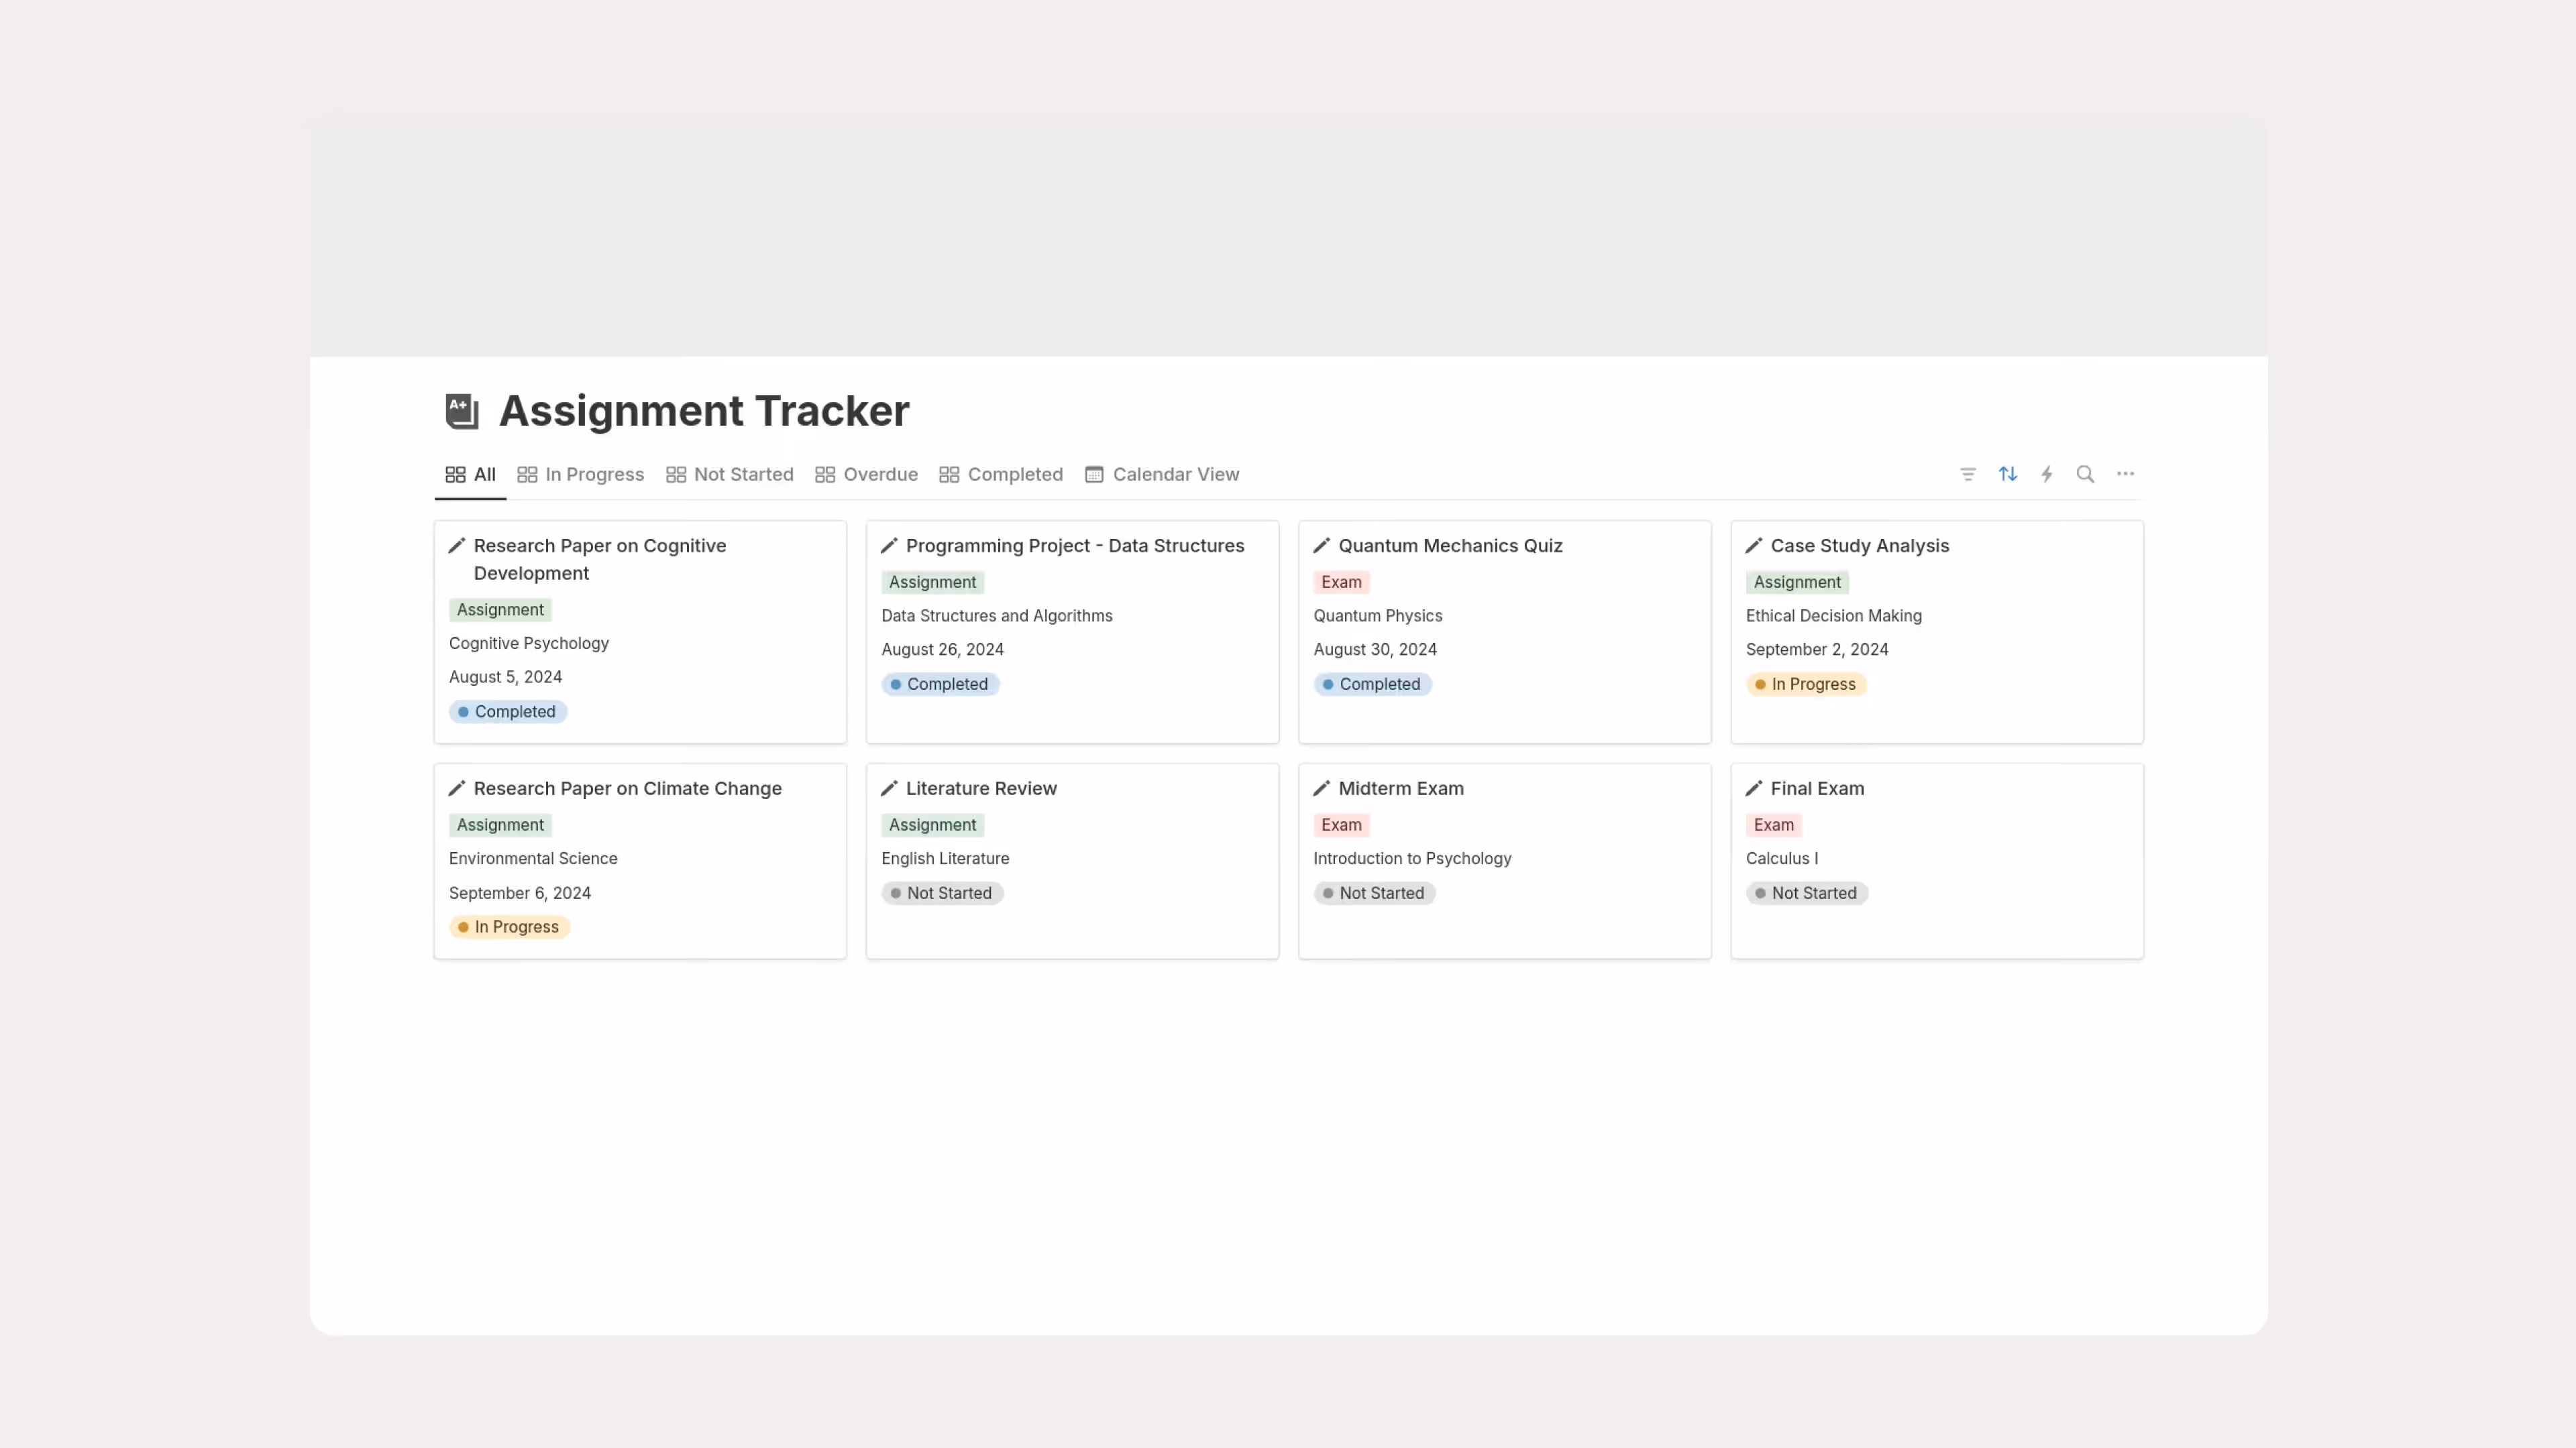Click the pencil icon on Final Exam card

tap(1755, 788)
